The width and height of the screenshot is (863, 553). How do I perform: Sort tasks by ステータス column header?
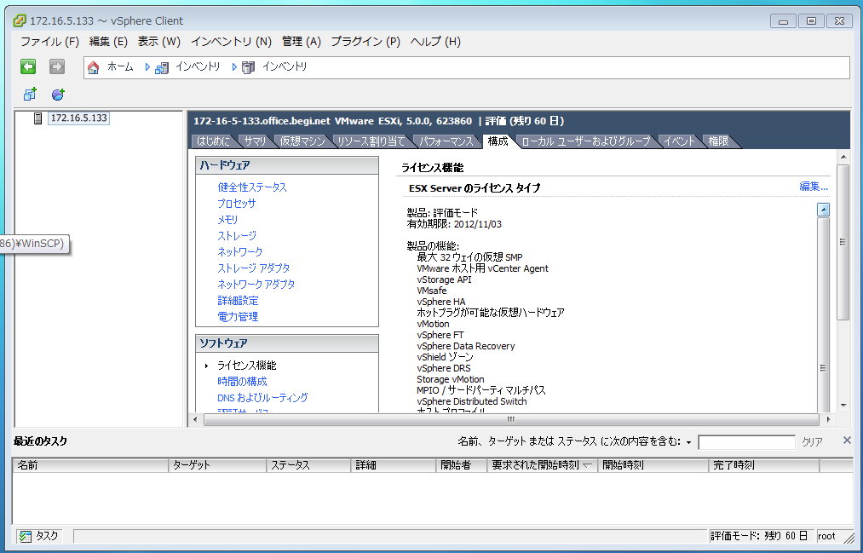(308, 465)
